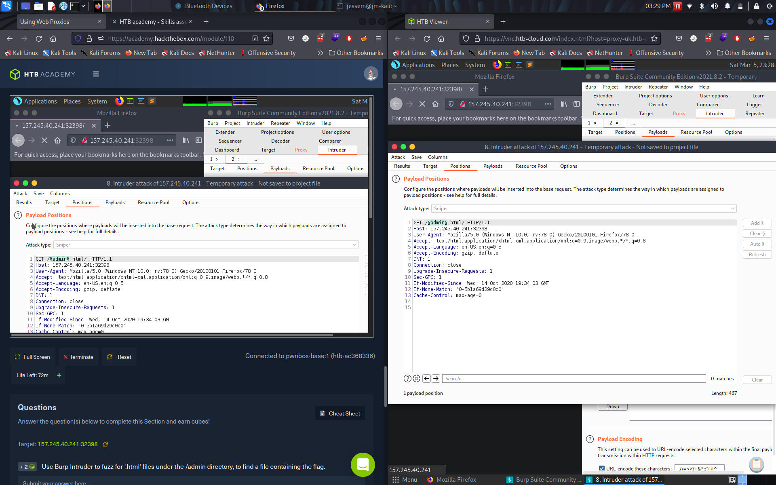776x485 pixels.
Task: Click the green chat support bubble
Action: tap(363, 465)
